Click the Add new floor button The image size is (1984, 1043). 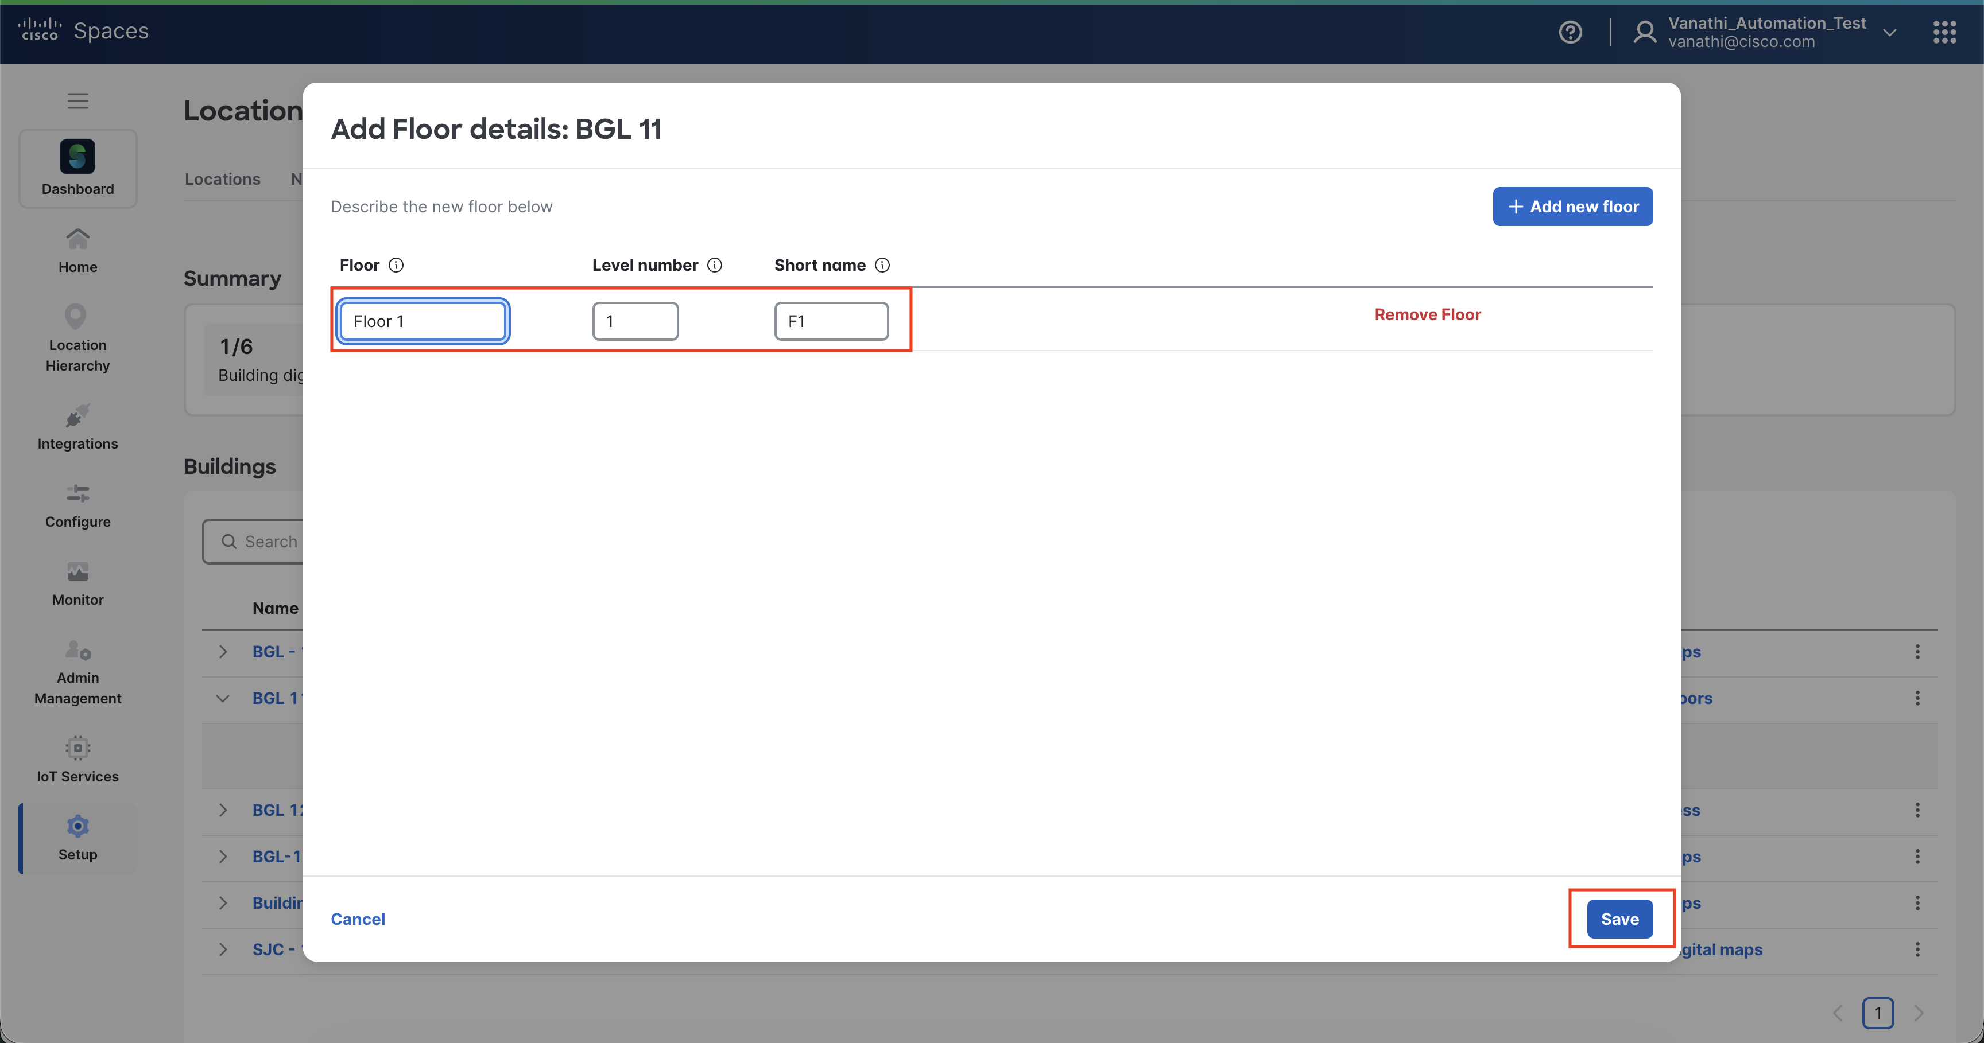coord(1572,207)
